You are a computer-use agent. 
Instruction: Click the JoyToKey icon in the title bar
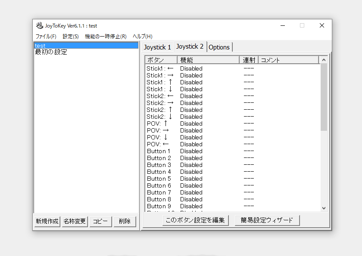tap(39, 26)
